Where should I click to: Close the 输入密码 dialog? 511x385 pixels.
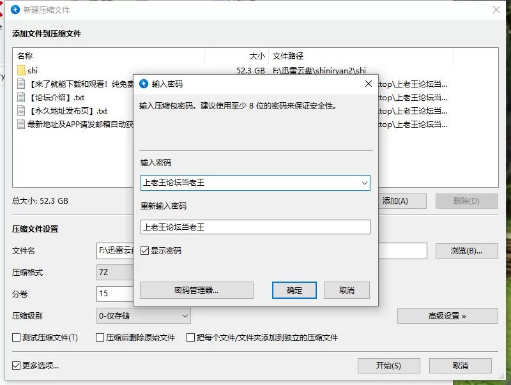coord(369,84)
